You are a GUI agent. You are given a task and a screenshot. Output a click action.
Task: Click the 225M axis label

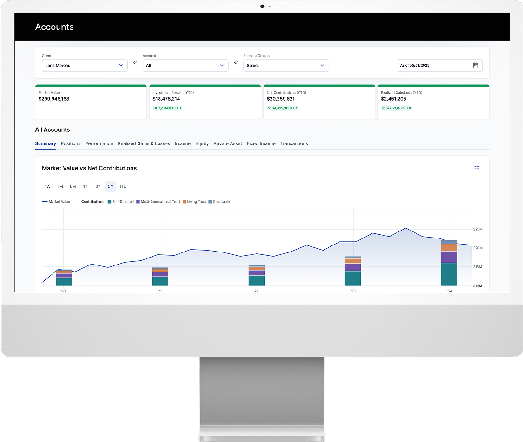pyautogui.click(x=477, y=229)
